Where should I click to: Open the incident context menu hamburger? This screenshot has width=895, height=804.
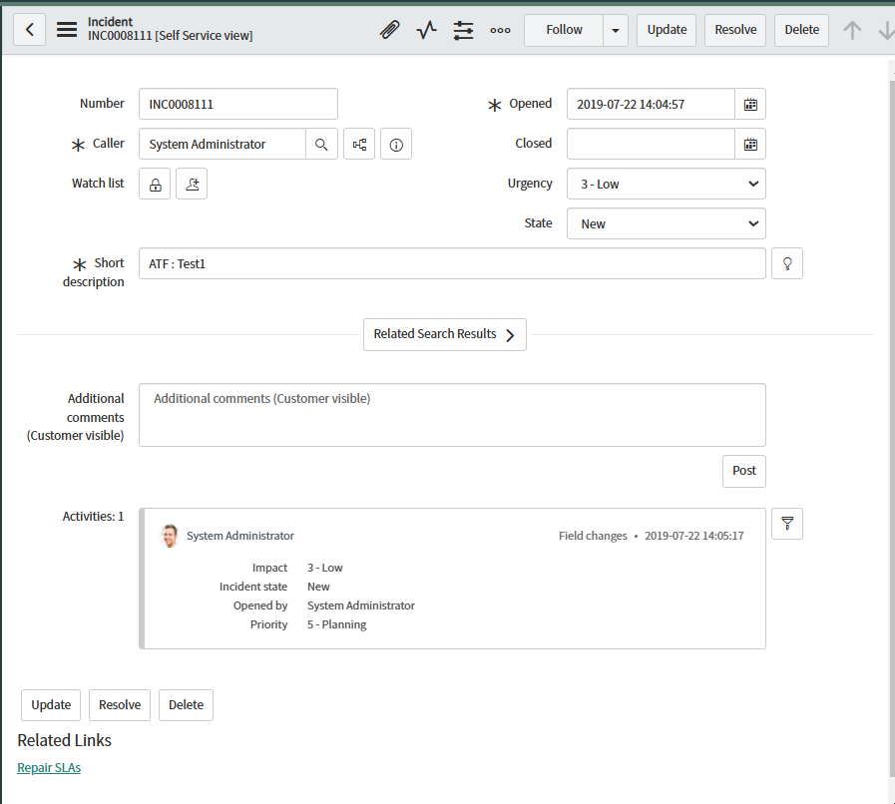click(x=66, y=29)
